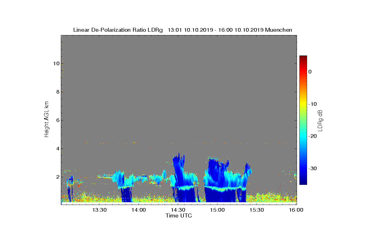This screenshot has width=367, height=244.
Task: Click the colorbar value -20 label
Action: click(313, 136)
